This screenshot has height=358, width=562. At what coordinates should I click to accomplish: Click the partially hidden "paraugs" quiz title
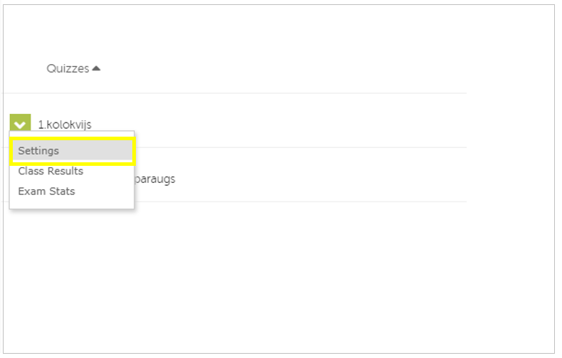click(x=154, y=179)
